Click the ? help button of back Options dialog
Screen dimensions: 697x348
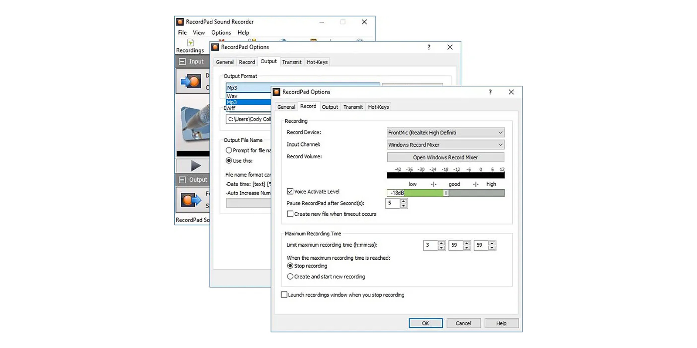429,47
